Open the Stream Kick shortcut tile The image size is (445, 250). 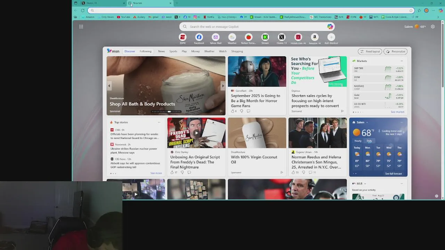(x=265, y=37)
